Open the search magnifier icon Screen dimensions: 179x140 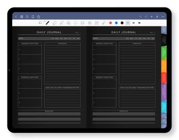click(27, 17)
